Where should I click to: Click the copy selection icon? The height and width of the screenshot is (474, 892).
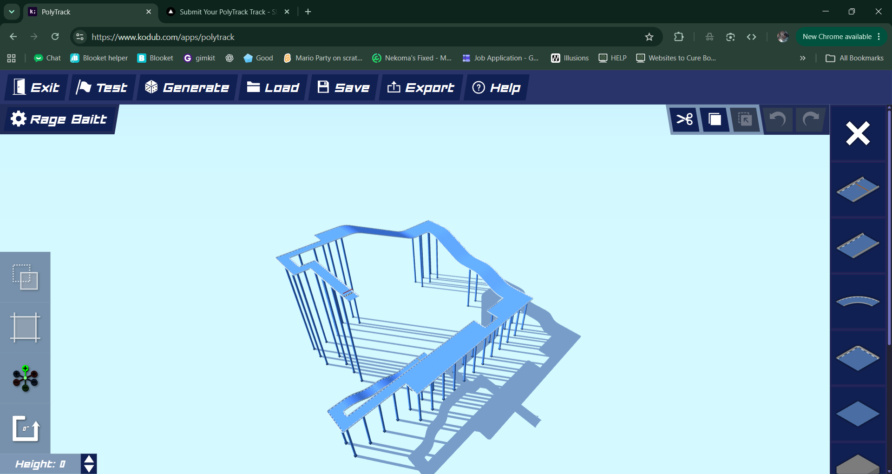715,119
